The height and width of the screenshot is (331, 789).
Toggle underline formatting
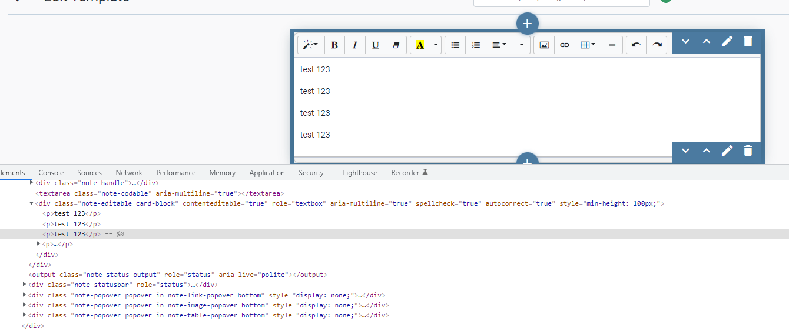[376, 45]
